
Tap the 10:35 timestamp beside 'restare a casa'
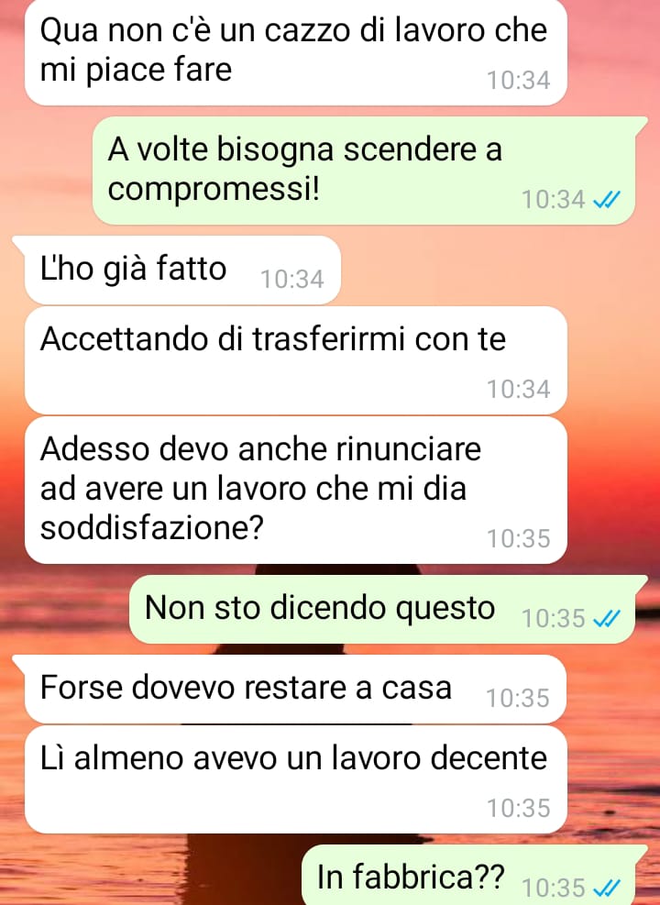coord(518,698)
